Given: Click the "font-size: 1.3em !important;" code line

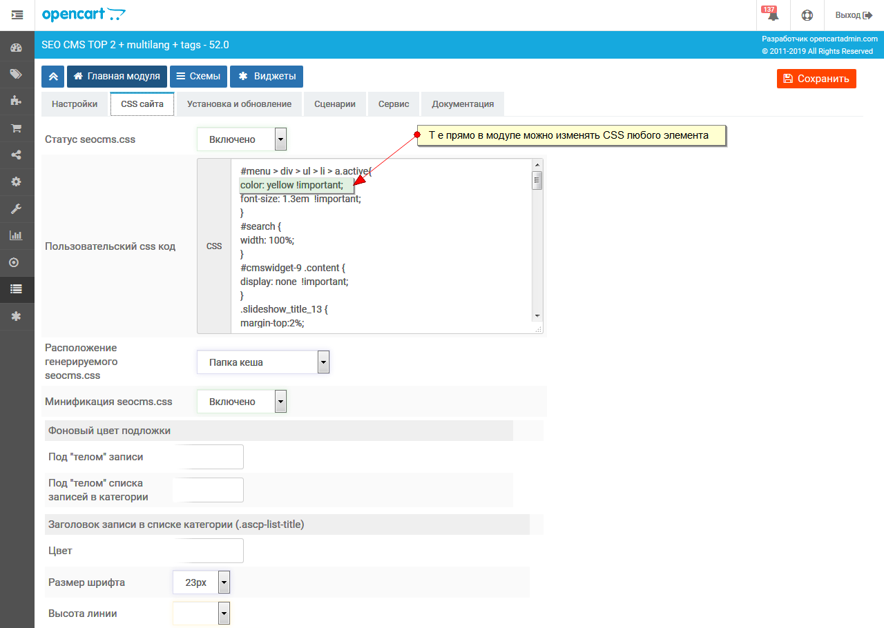Looking at the screenshot, I should point(300,199).
